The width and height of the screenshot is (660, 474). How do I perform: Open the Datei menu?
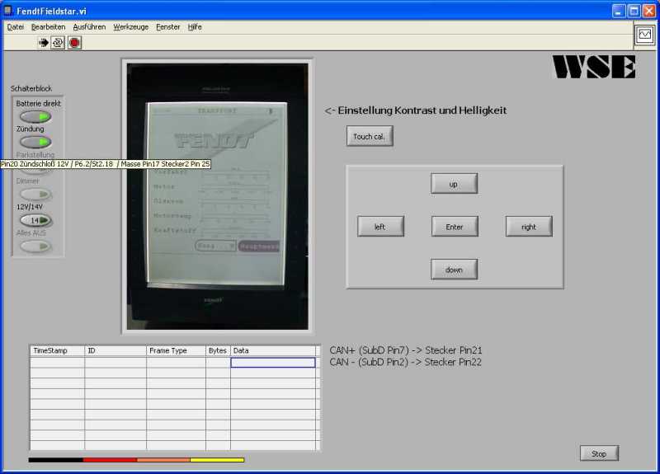[16, 27]
